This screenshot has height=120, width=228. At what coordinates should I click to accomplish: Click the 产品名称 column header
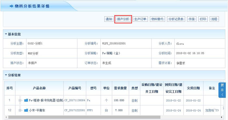(39, 88)
